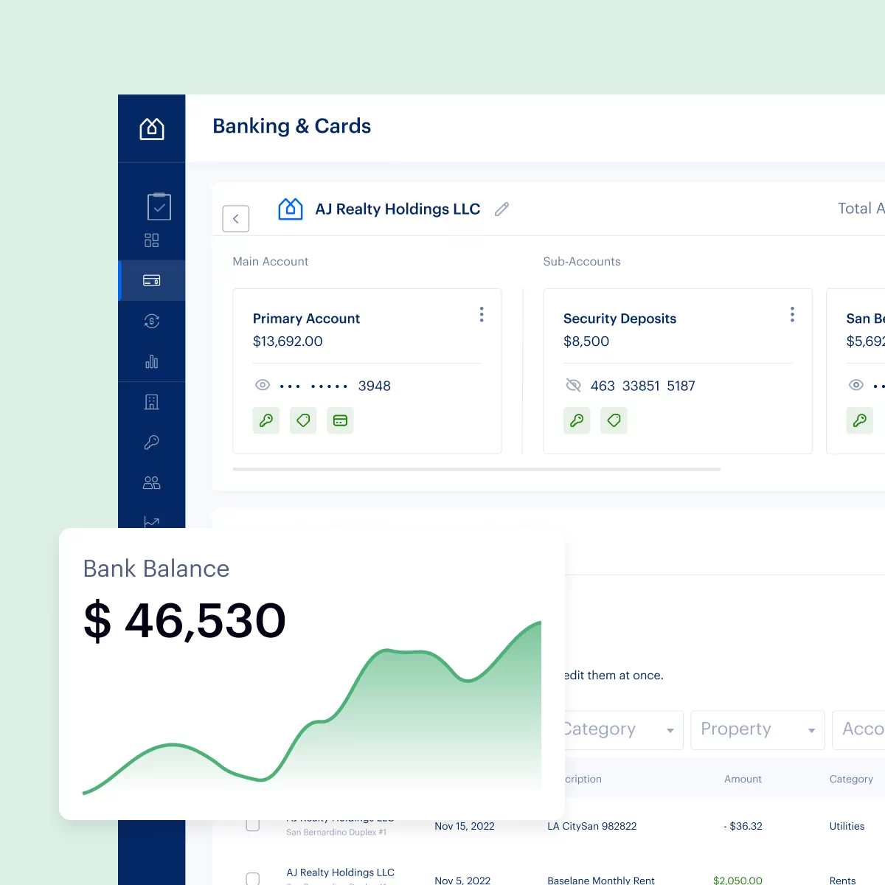Click the Category column header
The image size is (885, 885).
point(851,779)
